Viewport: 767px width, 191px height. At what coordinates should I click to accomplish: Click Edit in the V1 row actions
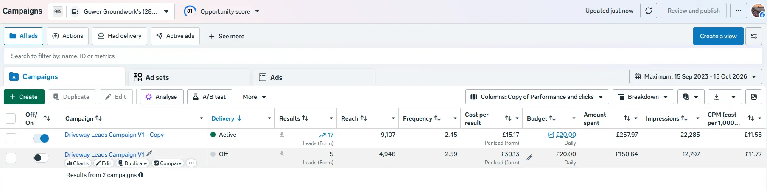click(x=104, y=163)
